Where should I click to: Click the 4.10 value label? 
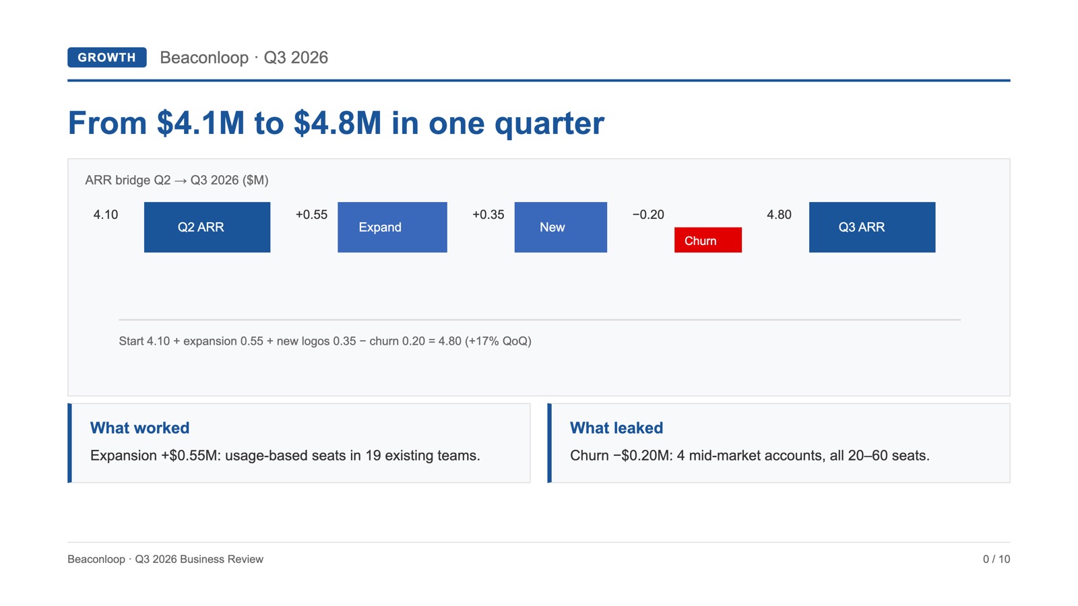[106, 215]
